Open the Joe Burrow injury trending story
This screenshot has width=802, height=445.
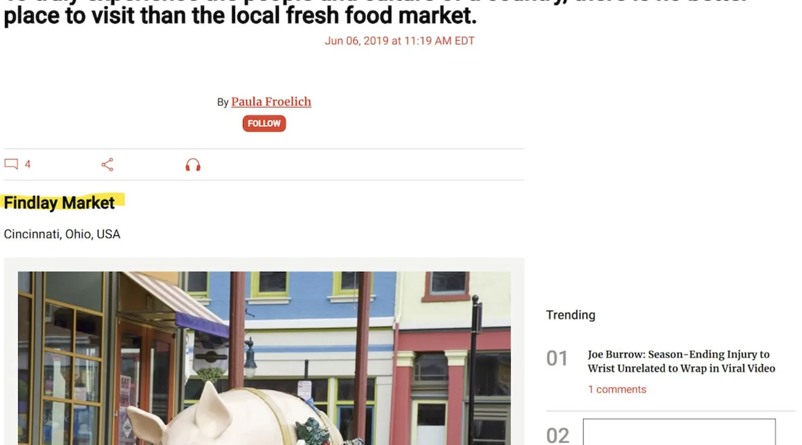(x=681, y=361)
